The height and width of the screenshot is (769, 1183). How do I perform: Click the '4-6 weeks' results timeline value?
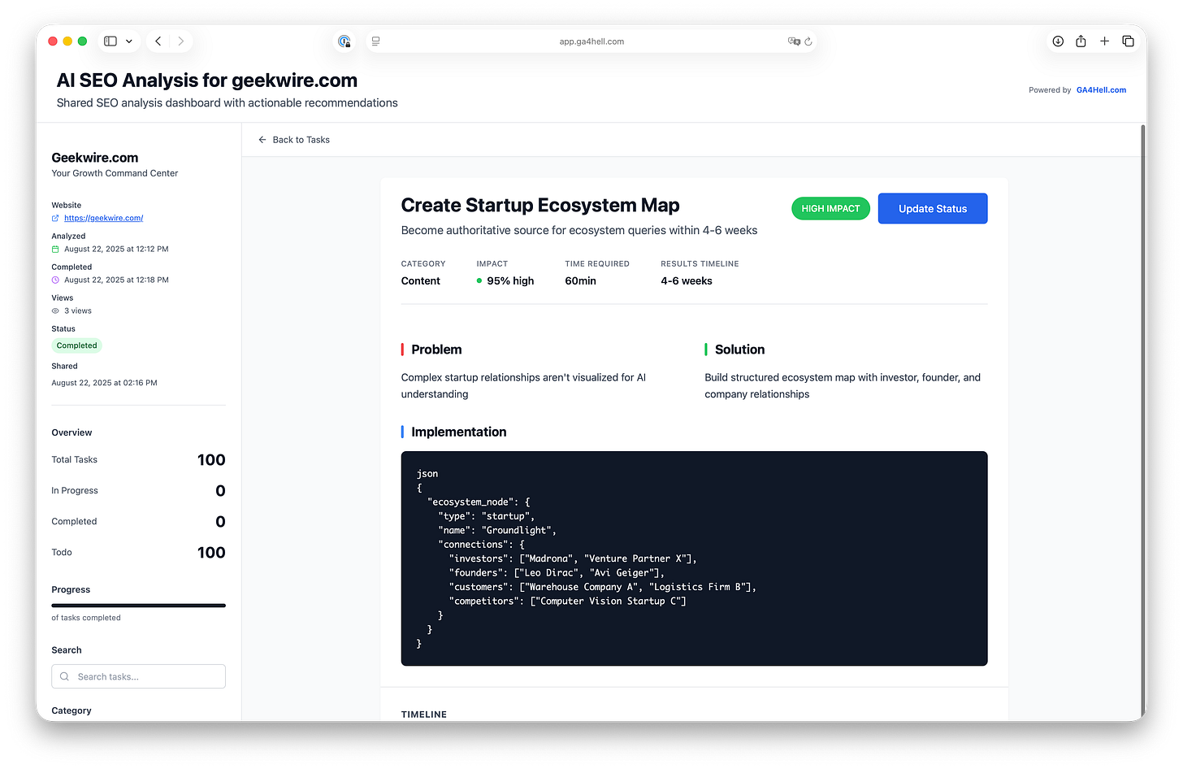point(687,280)
